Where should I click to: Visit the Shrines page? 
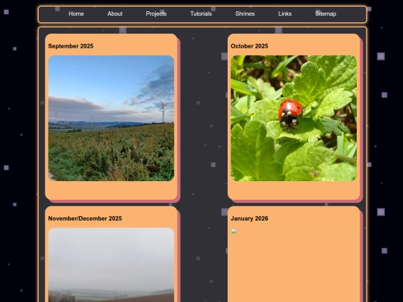pos(245,14)
